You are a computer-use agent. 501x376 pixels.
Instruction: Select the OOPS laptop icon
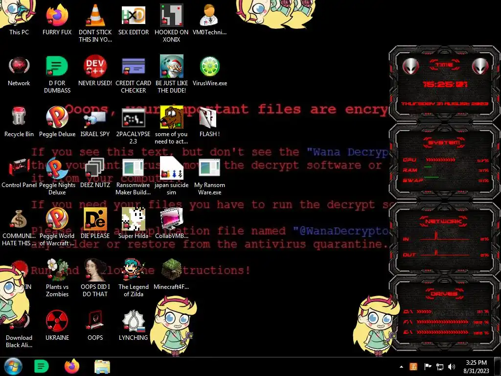(x=95, y=325)
